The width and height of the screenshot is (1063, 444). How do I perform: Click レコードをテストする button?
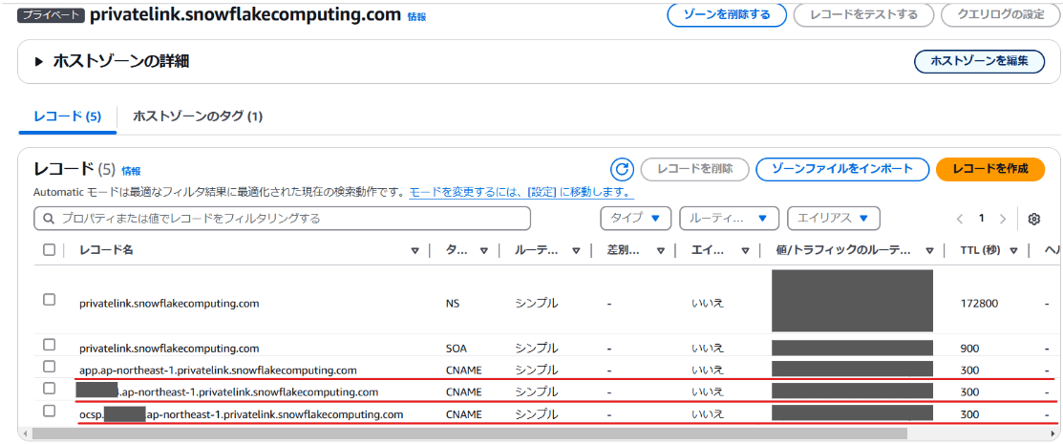pos(863,15)
